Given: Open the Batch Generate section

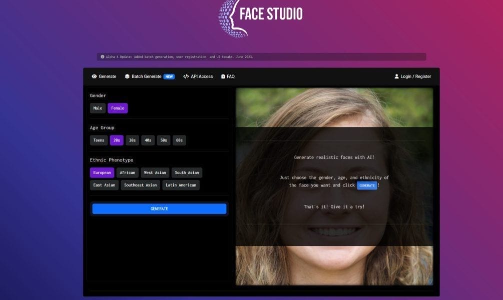Looking at the screenshot, I should [x=147, y=76].
